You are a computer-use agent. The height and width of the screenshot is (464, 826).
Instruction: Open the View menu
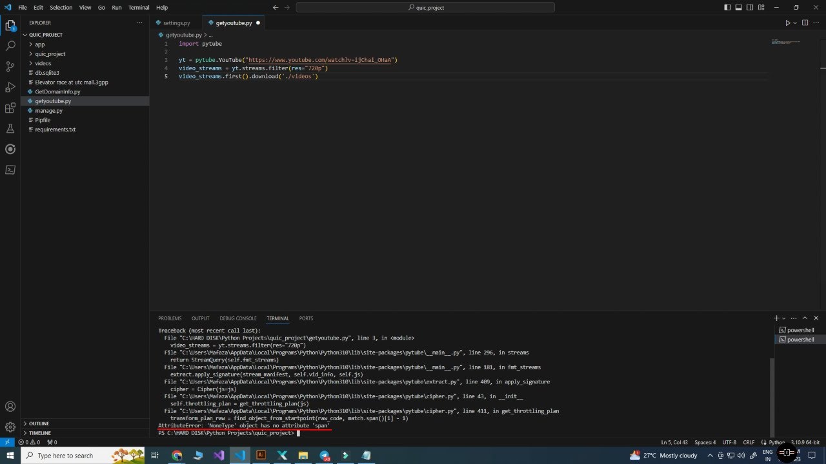(x=85, y=8)
